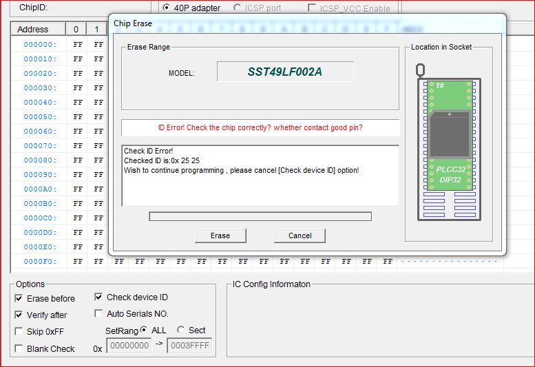535x367 pixels.
Task: Select address row 000020:
Action: pos(40,74)
